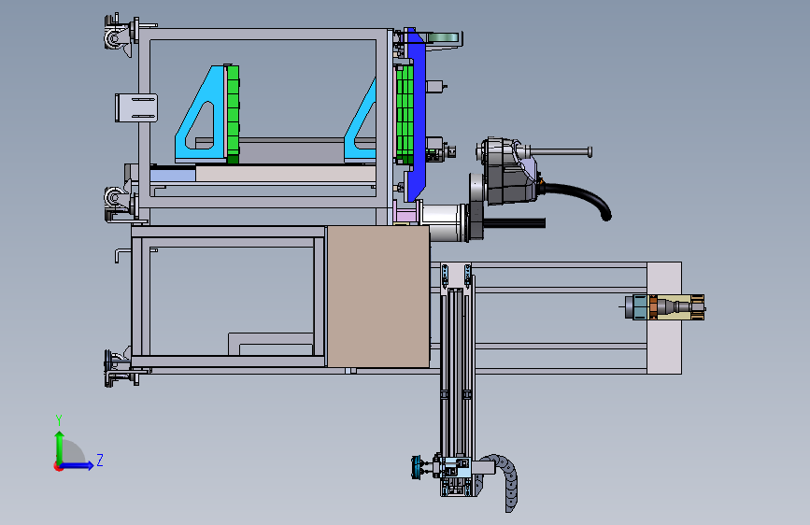Screen dimensions: 810x525
Task: Click the red origin dot of the coordinate triad
Action: click(57, 466)
